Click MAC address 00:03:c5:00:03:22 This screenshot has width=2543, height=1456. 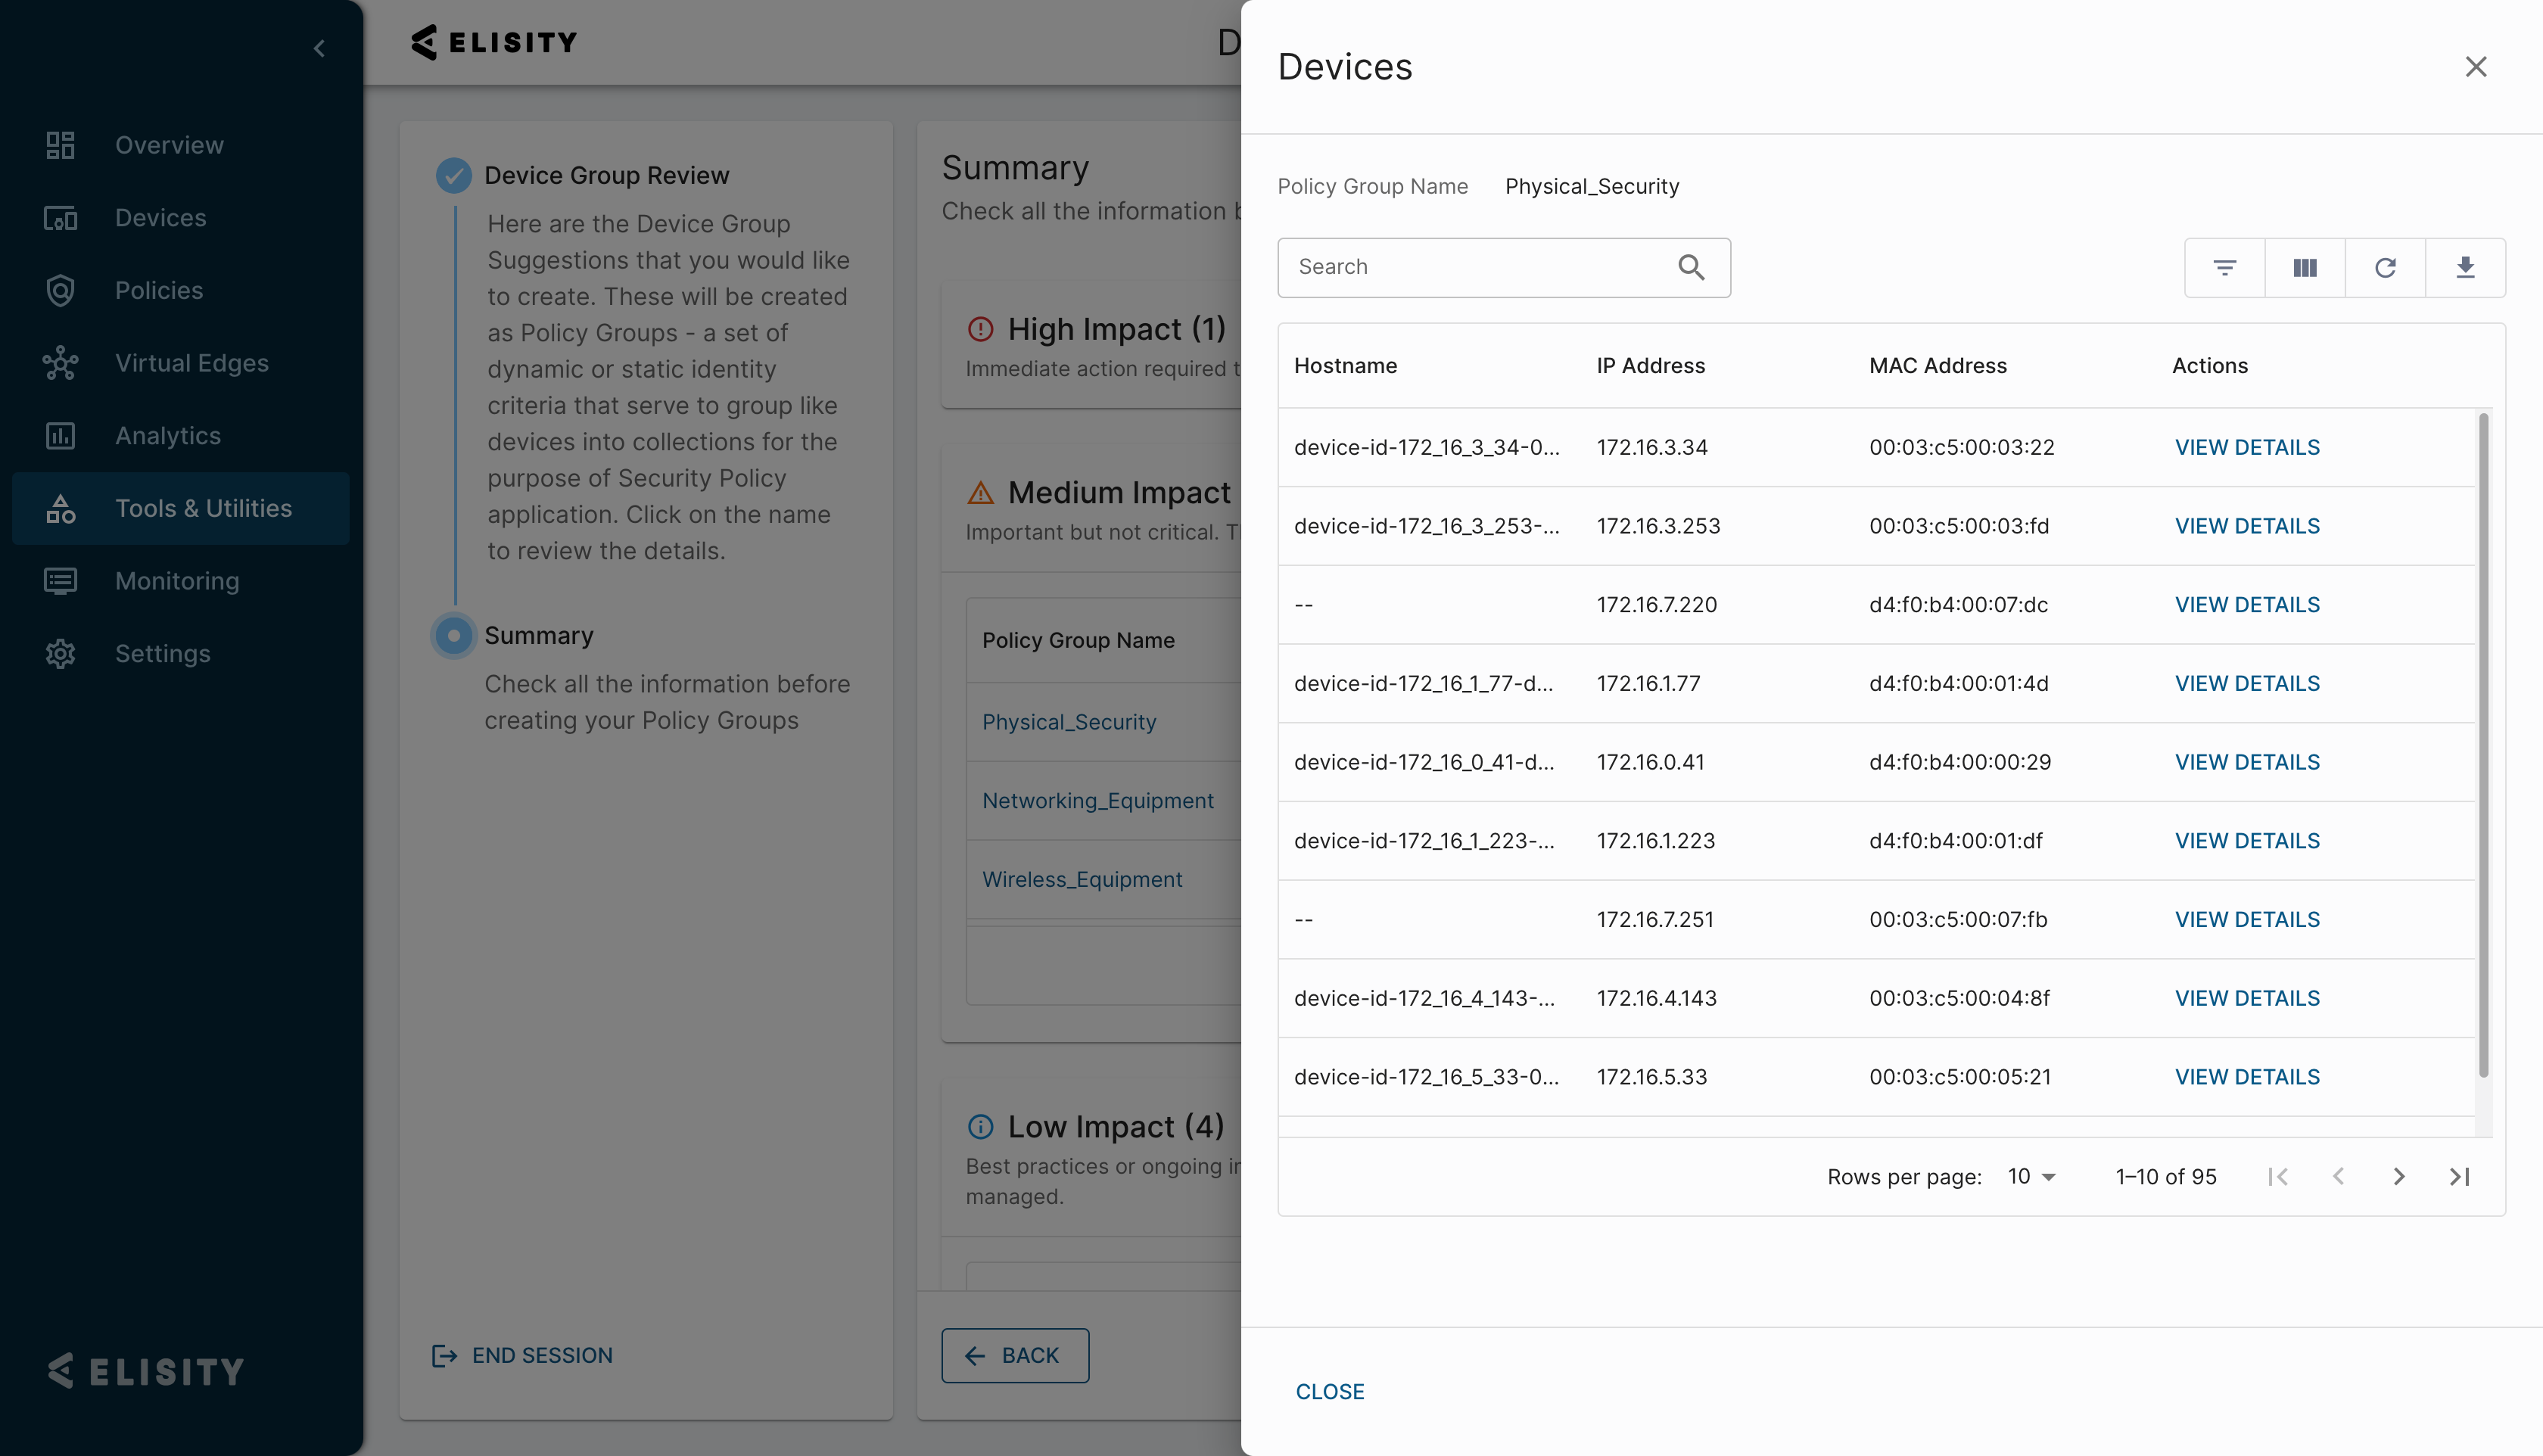pos(1962,448)
